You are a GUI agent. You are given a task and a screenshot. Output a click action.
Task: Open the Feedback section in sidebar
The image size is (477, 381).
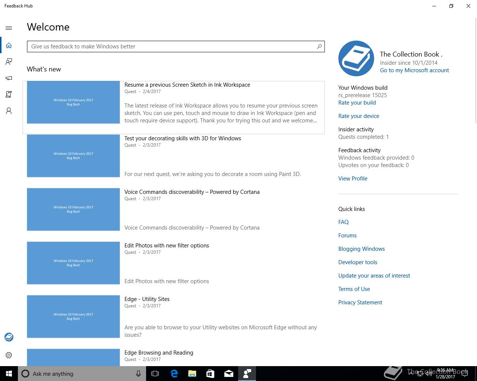(9, 62)
